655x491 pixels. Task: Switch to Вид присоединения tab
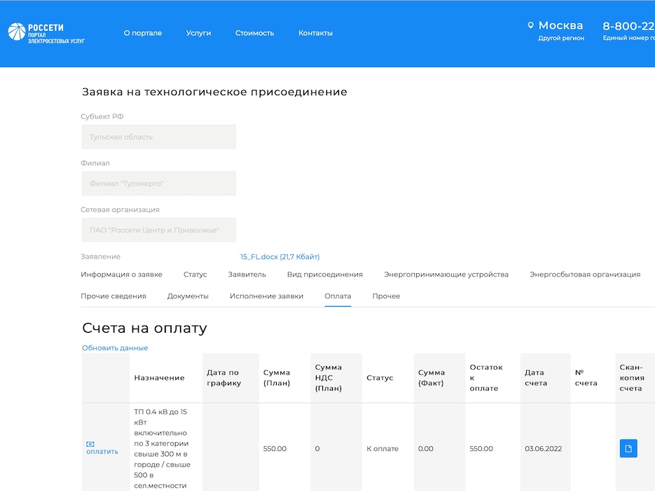click(325, 275)
